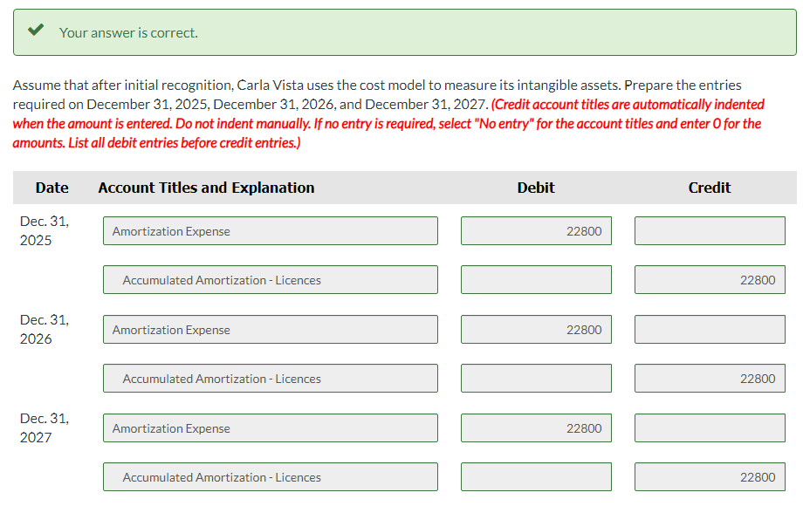Screen dimensions: 803x506
Task: Select Dec. 31, 2026 Accumulated Amortization - Licences field
Action: click(271, 379)
